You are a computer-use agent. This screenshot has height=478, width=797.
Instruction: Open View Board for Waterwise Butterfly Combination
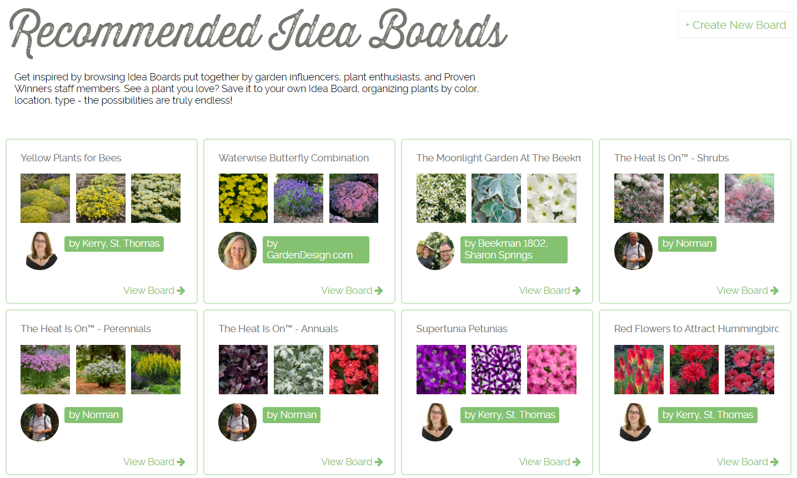(x=352, y=290)
